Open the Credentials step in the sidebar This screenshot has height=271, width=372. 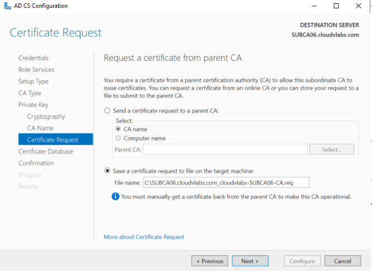(x=34, y=58)
